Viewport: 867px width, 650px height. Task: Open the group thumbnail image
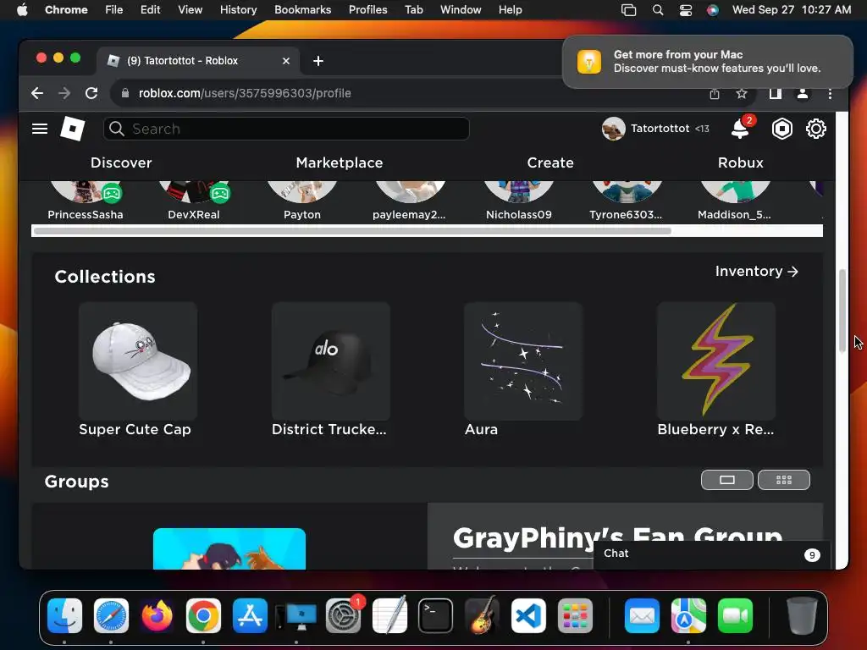pyautogui.click(x=229, y=548)
